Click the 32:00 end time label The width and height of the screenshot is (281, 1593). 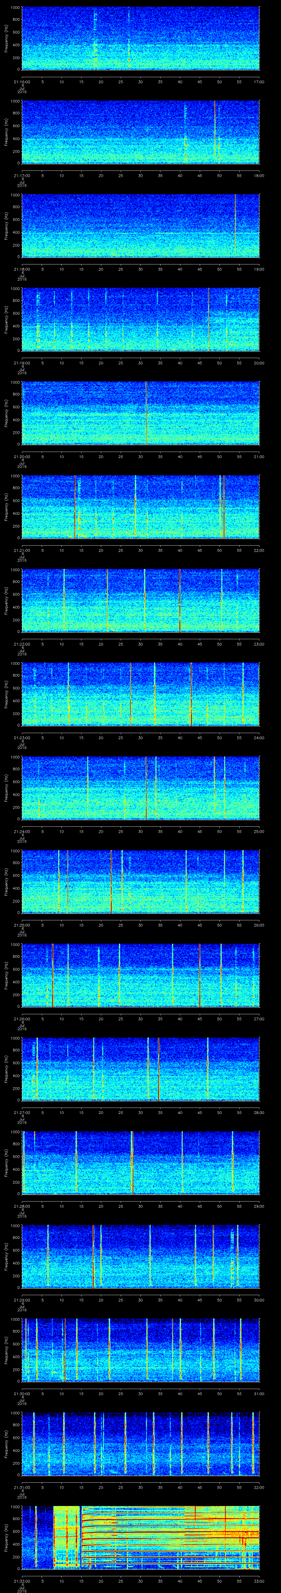click(x=259, y=1487)
